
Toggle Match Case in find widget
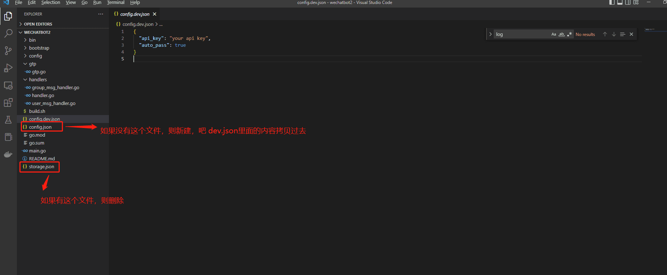pos(554,35)
